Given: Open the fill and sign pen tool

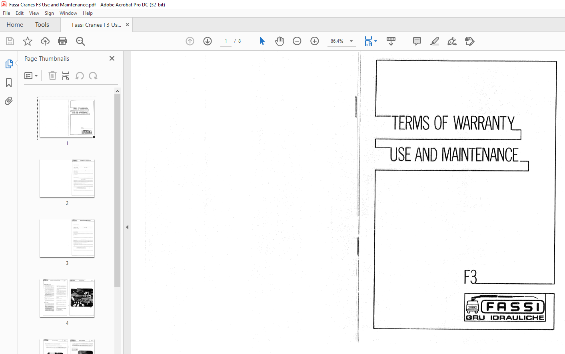Looking at the screenshot, I should 452,41.
